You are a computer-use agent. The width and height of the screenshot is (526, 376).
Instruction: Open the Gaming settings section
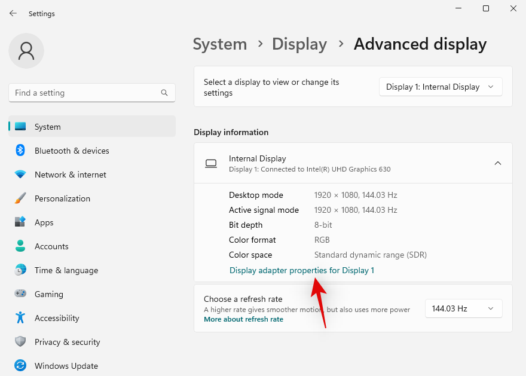coord(48,294)
